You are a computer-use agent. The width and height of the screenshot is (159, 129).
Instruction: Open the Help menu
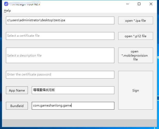pos(7,11)
